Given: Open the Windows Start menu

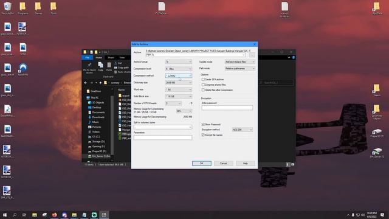Looking at the screenshot, I should (x=5, y=215).
